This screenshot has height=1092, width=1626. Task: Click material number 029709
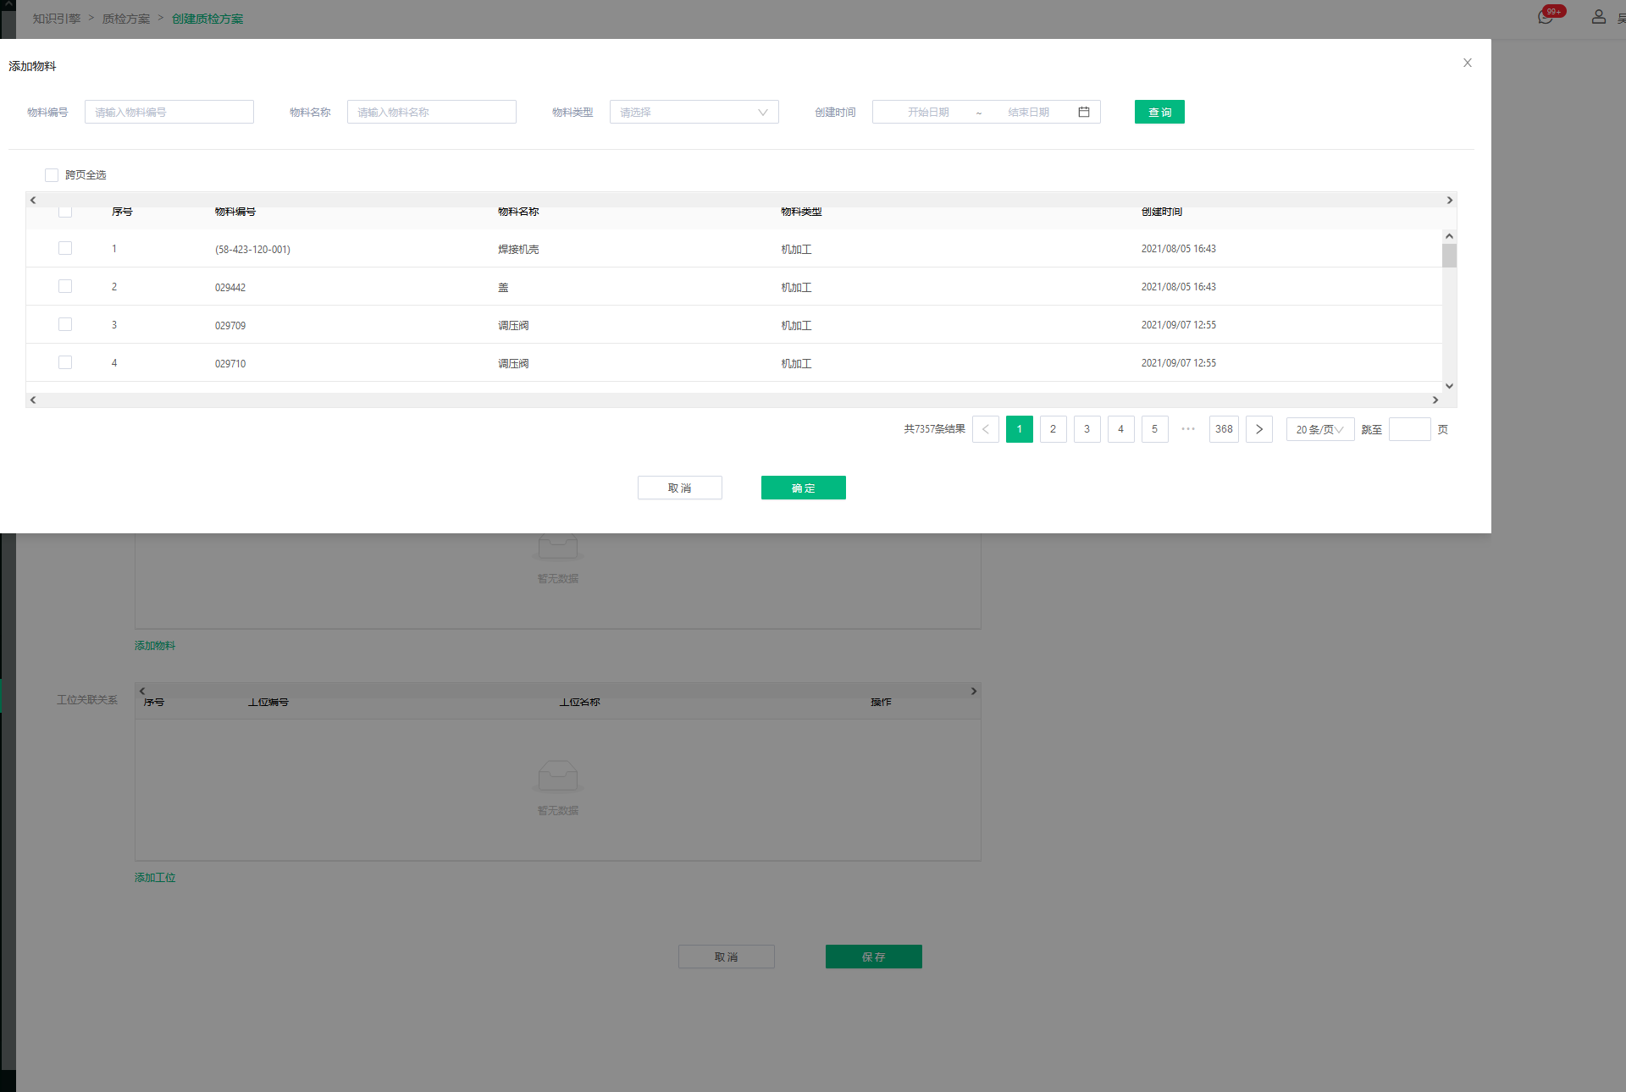(230, 326)
